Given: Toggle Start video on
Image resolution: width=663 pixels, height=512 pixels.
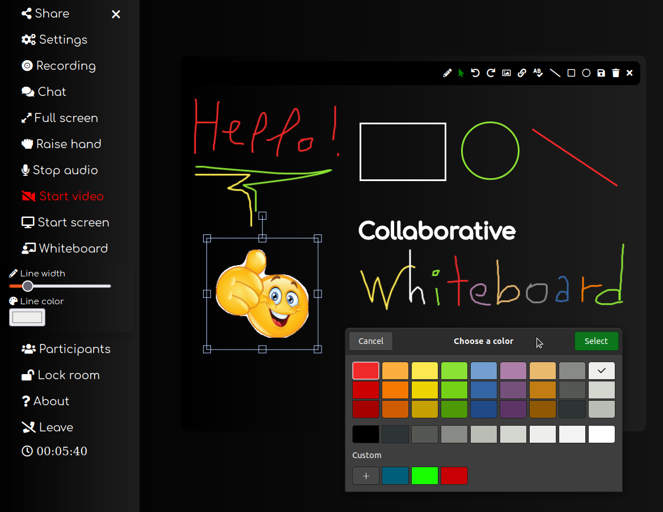Looking at the screenshot, I should click(62, 196).
